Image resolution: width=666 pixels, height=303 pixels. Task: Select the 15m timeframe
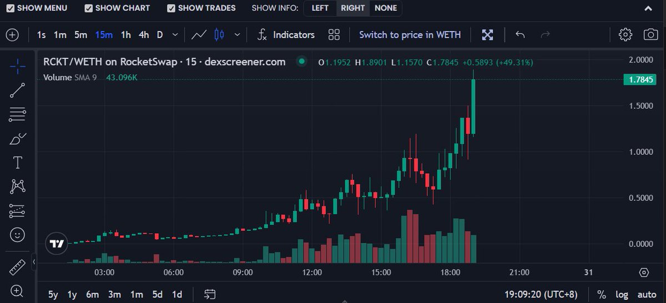coord(104,35)
